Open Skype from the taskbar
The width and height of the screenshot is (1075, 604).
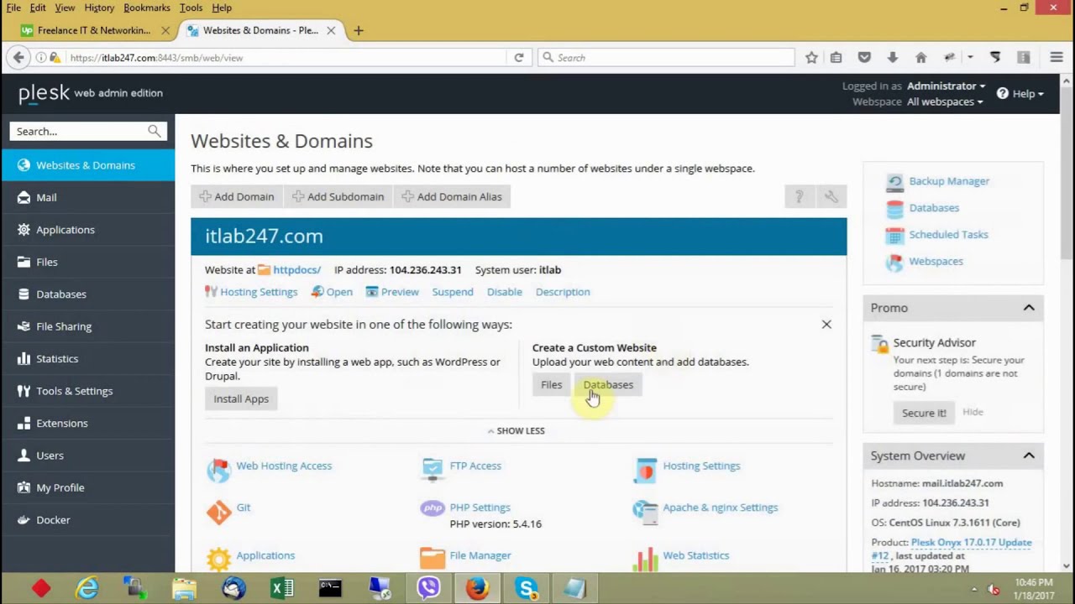527,588
